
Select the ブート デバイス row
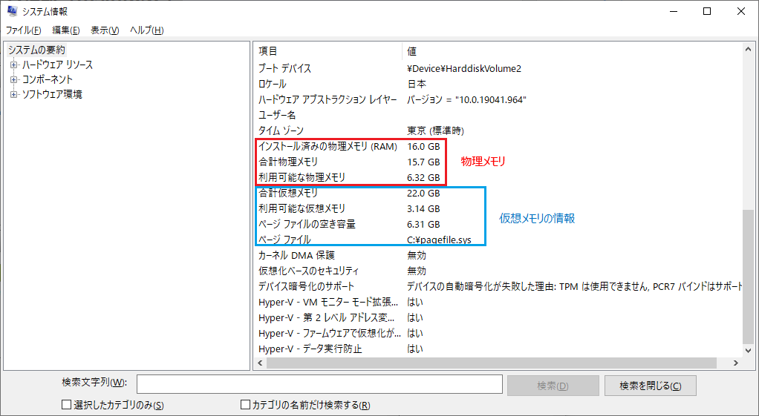[498, 69]
